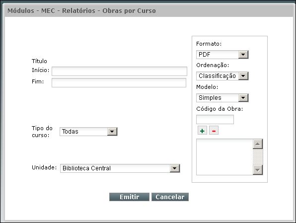
Task: Focus the Título Fim input field
Action: coord(119,83)
